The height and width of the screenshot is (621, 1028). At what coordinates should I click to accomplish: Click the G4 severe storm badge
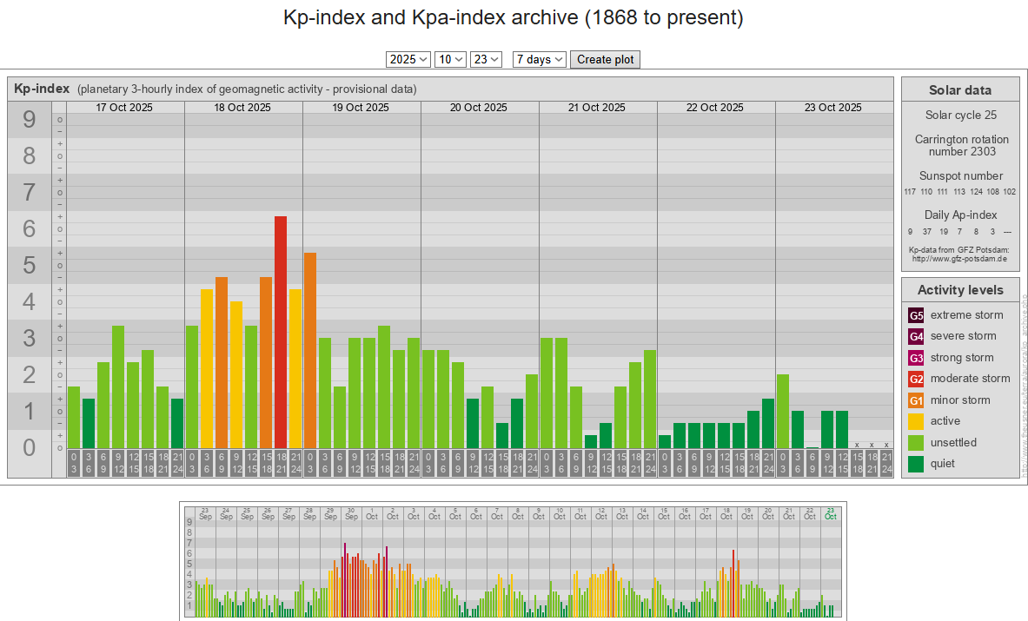click(916, 336)
